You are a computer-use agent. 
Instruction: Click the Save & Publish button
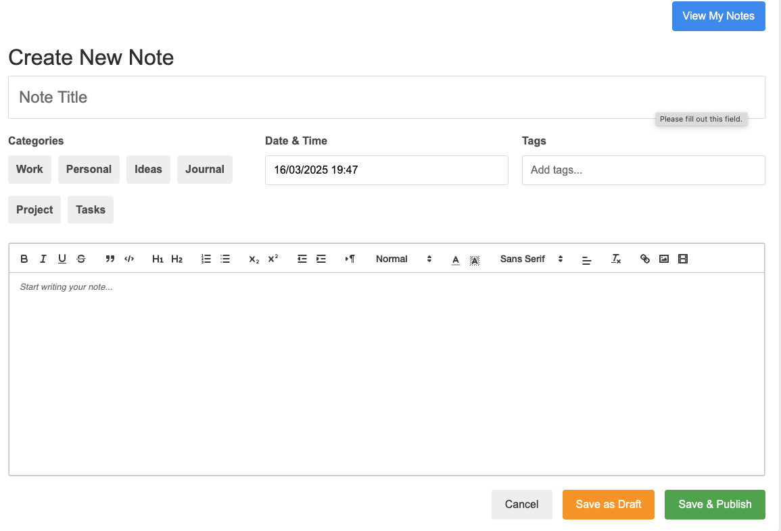pos(715,505)
